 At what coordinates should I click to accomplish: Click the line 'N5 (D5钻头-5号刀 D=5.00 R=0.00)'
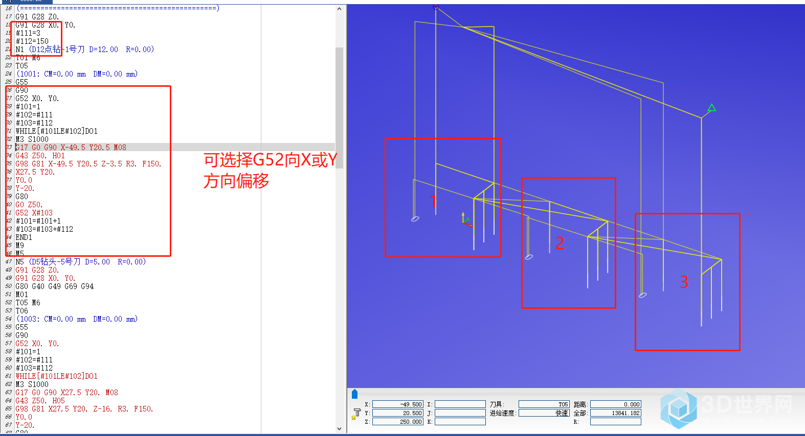[80, 262]
